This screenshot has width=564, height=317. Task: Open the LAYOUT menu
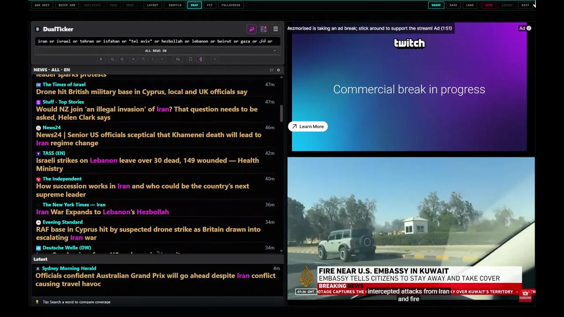point(152,5)
